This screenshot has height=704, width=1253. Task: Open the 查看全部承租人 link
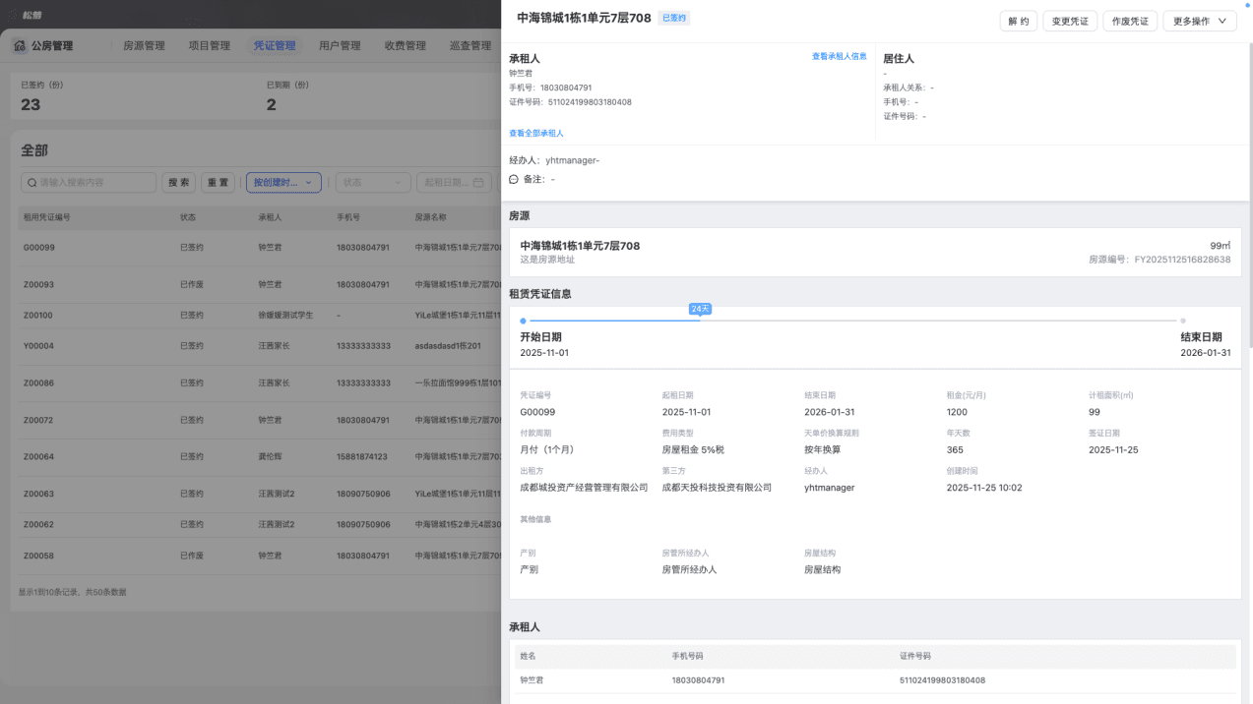pos(536,133)
